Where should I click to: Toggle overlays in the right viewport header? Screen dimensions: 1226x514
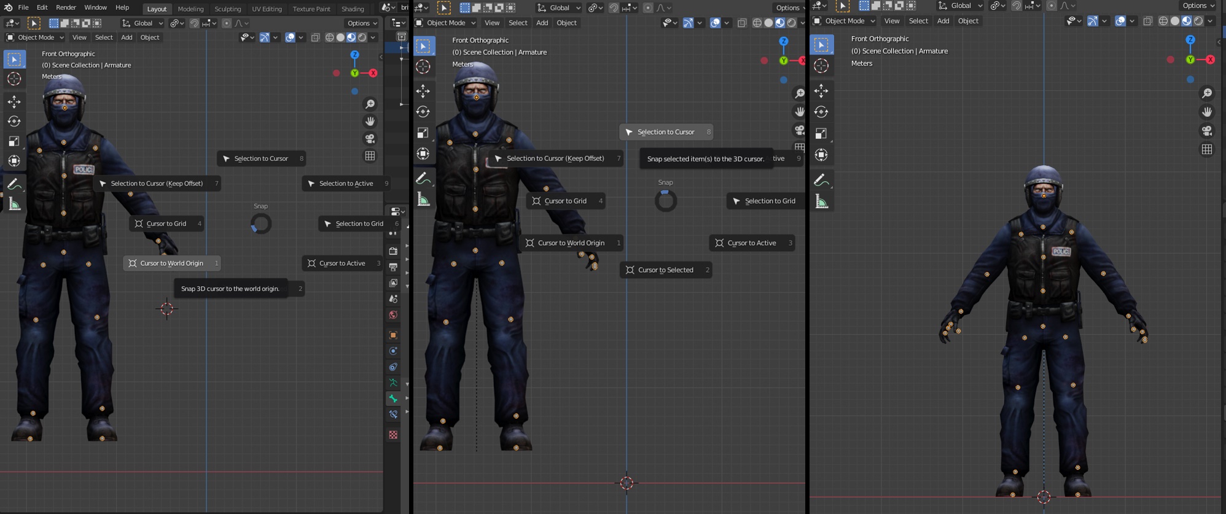coord(1120,21)
